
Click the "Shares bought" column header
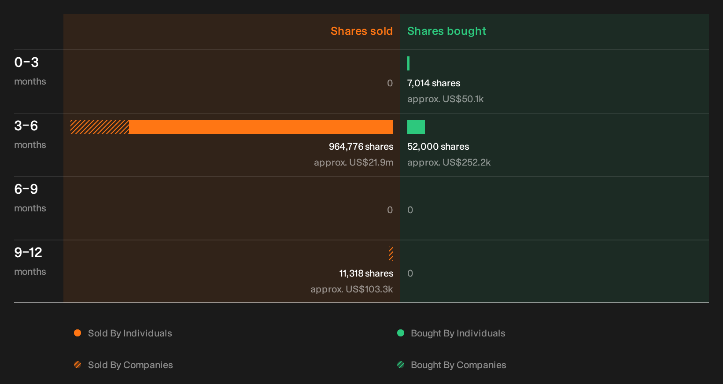446,31
